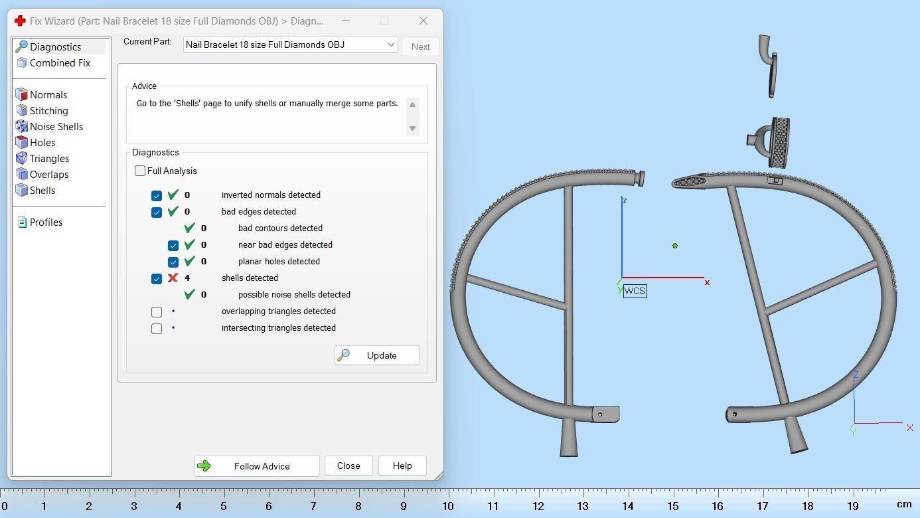Click the advice text box
920x518 pixels.
270,116
